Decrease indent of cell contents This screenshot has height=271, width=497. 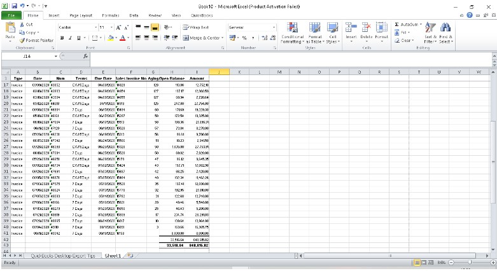[x=166, y=38]
